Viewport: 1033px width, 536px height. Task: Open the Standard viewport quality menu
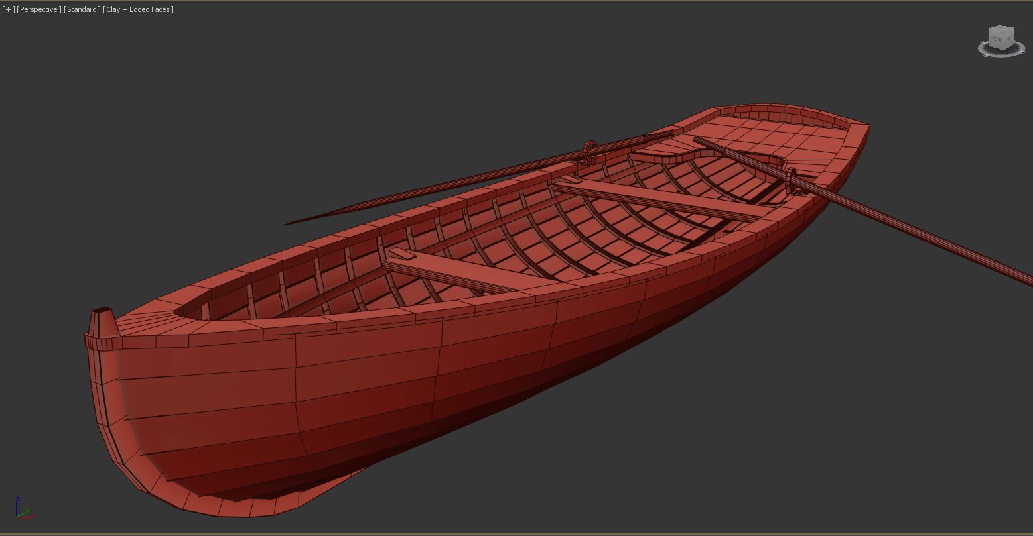click(x=82, y=9)
